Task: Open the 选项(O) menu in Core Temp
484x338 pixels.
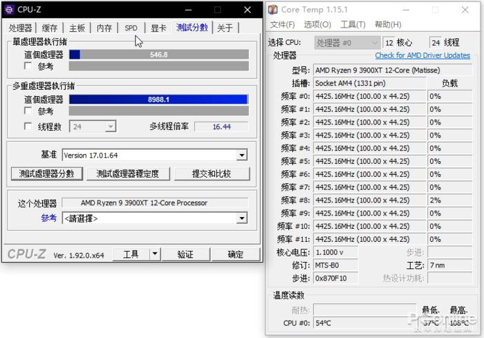Action: tap(317, 24)
